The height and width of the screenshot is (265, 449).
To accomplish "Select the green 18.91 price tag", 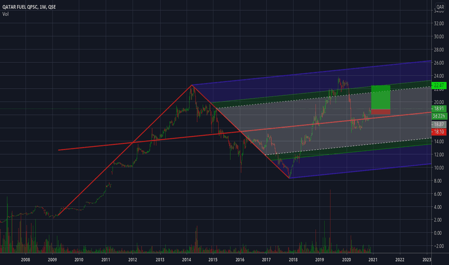I will (439, 108).
